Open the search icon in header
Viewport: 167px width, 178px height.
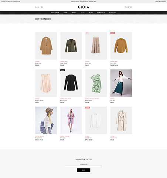click(126, 7)
